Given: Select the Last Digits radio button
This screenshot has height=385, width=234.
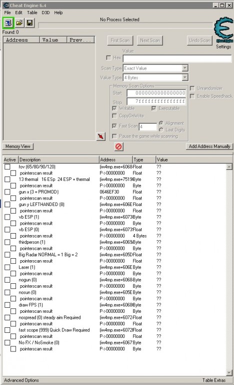Looking at the screenshot, I should coord(161,130).
